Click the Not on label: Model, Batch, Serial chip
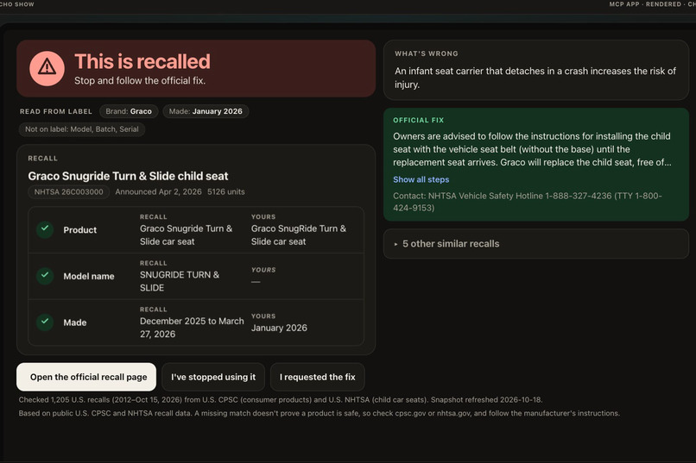This screenshot has height=463, width=696. [x=82, y=129]
